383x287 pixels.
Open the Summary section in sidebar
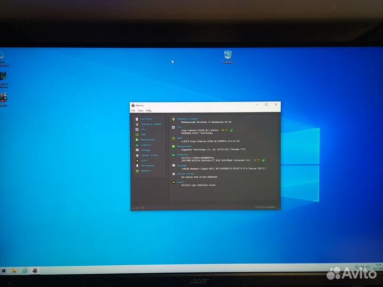[146, 119]
